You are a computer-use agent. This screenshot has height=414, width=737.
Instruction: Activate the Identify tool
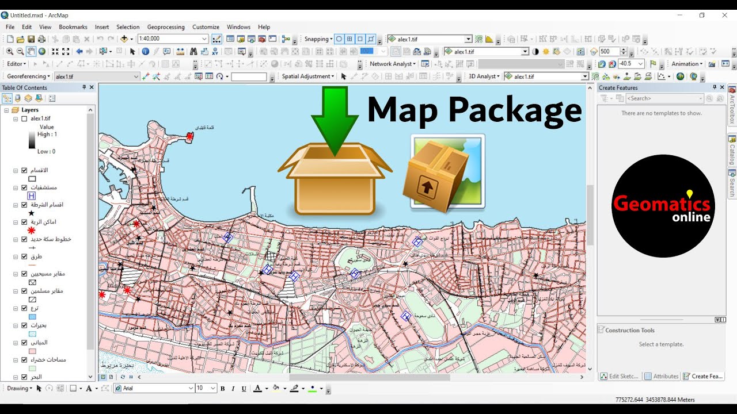click(x=145, y=51)
